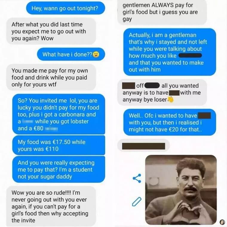Tap the share icon beside the photo
This screenshot has width=227, height=227.
(137, 178)
